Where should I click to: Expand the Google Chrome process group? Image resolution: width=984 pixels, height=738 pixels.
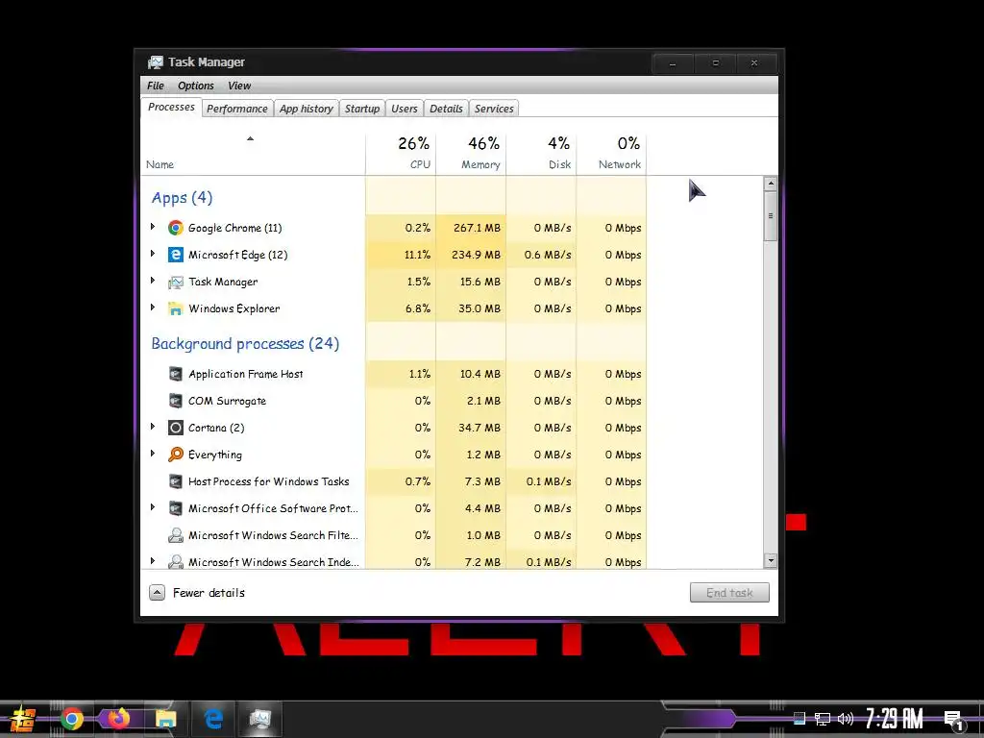pyautogui.click(x=153, y=227)
